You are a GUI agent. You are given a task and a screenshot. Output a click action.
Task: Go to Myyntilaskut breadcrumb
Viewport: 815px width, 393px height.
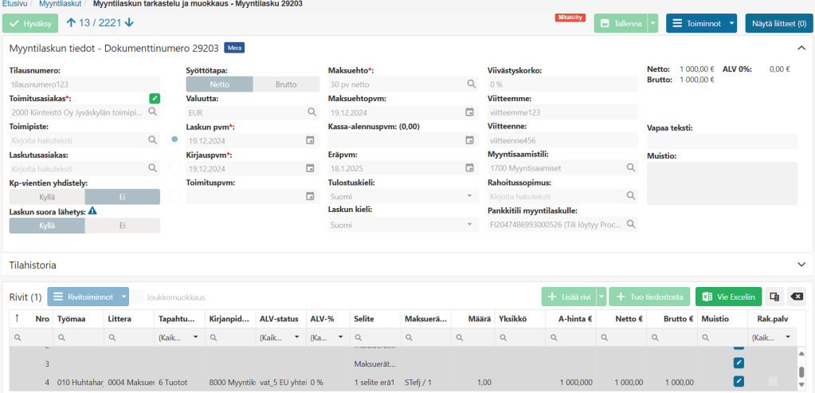[x=59, y=4]
